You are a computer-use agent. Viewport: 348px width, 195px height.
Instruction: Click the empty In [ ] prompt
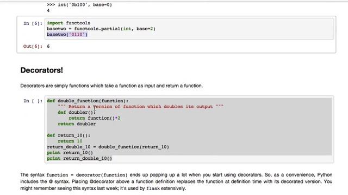33,101
